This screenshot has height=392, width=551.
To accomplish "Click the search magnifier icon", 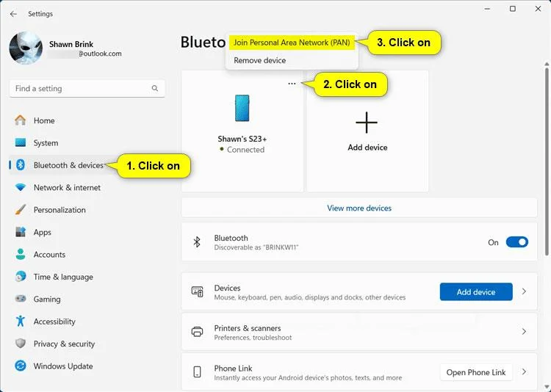I will (x=154, y=88).
